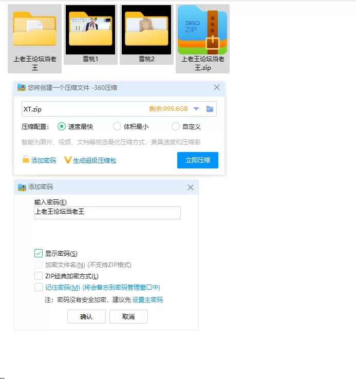Viewport: 356px width, 379px height.
Task: Click the V icon for 生成超级压缩包
Action: point(67,160)
